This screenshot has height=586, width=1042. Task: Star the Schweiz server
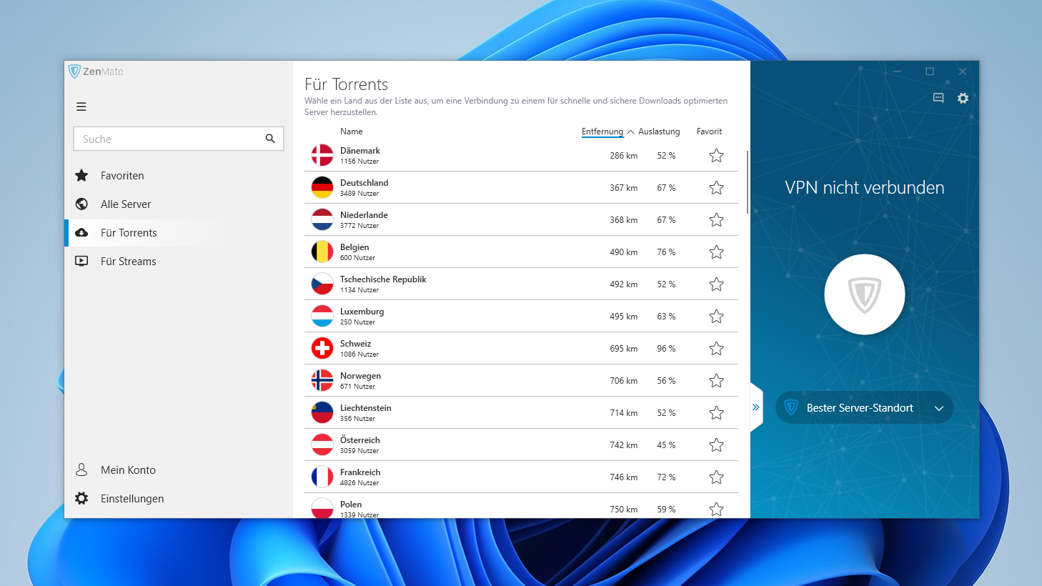click(x=716, y=348)
